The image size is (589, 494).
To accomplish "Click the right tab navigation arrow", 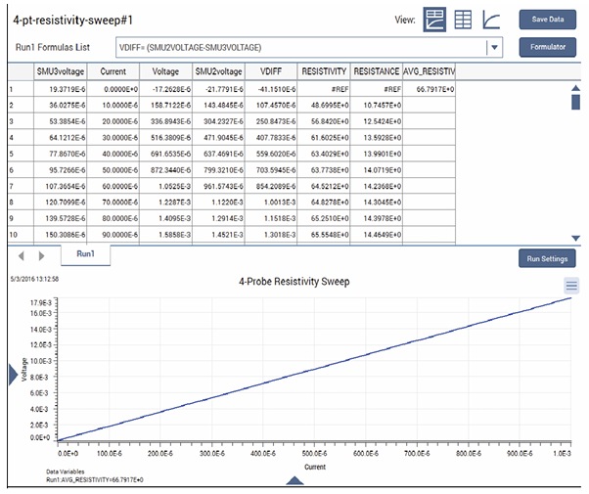I will pyautogui.click(x=40, y=255).
